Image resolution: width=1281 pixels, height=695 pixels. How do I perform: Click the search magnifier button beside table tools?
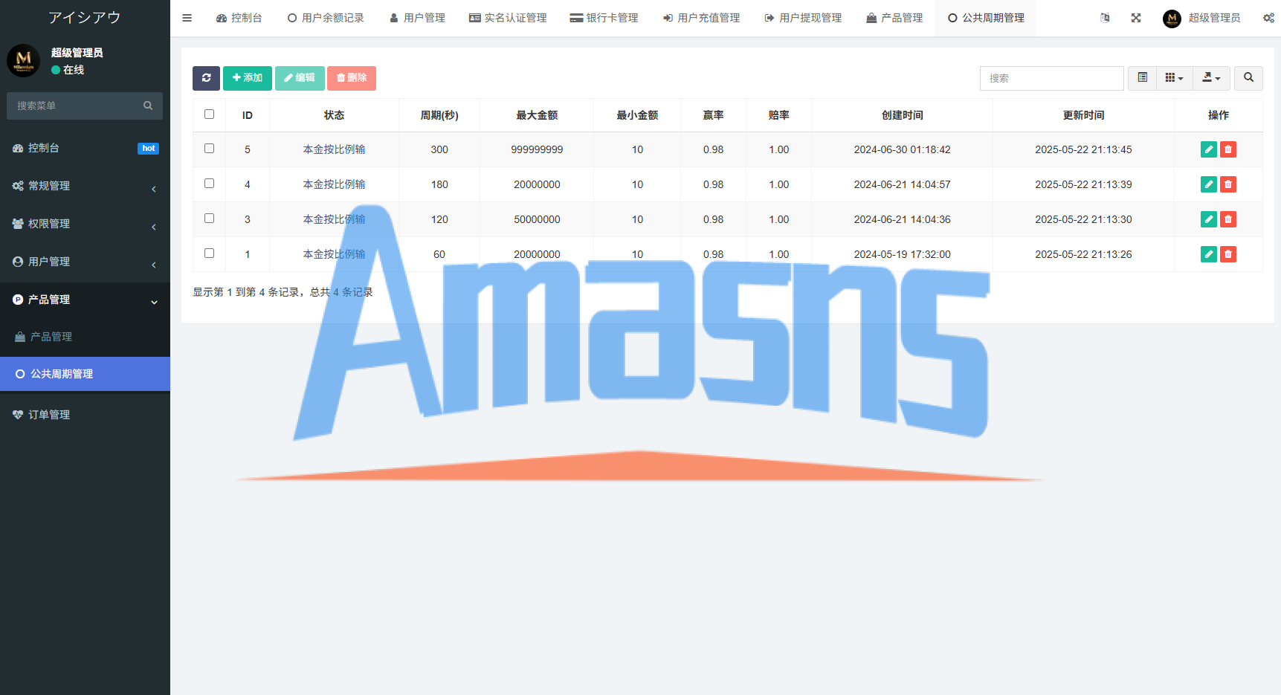[x=1248, y=78]
